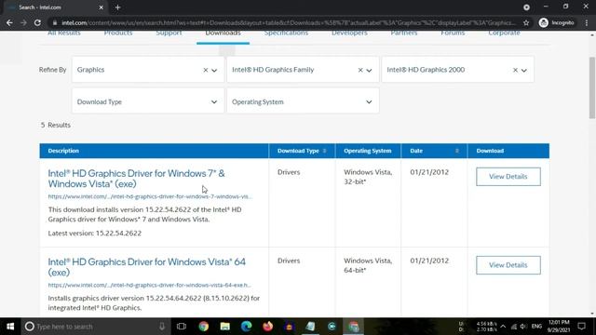This screenshot has width=596, height=335.
Task: Click the windows-vista-64-exe URL link
Action: coord(149,285)
